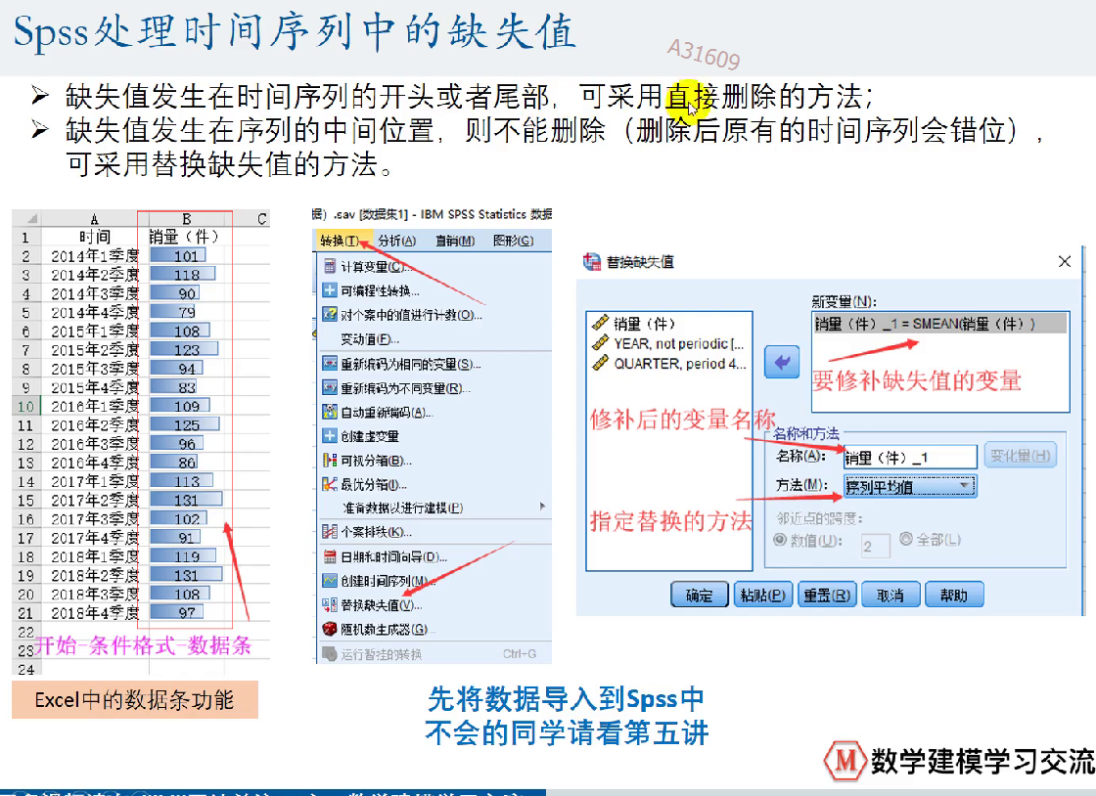
Task: Click the 自动重新编码 menu icon
Action: click(x=330, y=412)
